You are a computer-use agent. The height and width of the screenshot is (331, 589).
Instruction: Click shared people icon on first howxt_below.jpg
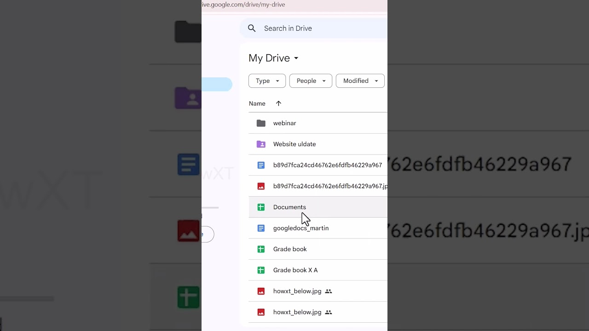click(x=329, y=291)
